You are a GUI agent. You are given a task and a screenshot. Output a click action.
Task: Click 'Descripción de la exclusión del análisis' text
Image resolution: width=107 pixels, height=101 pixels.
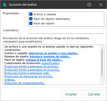[28, 38]
